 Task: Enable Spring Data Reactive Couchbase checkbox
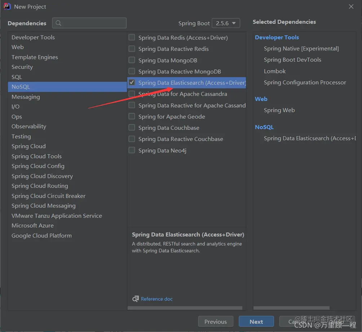pos(132,139)
